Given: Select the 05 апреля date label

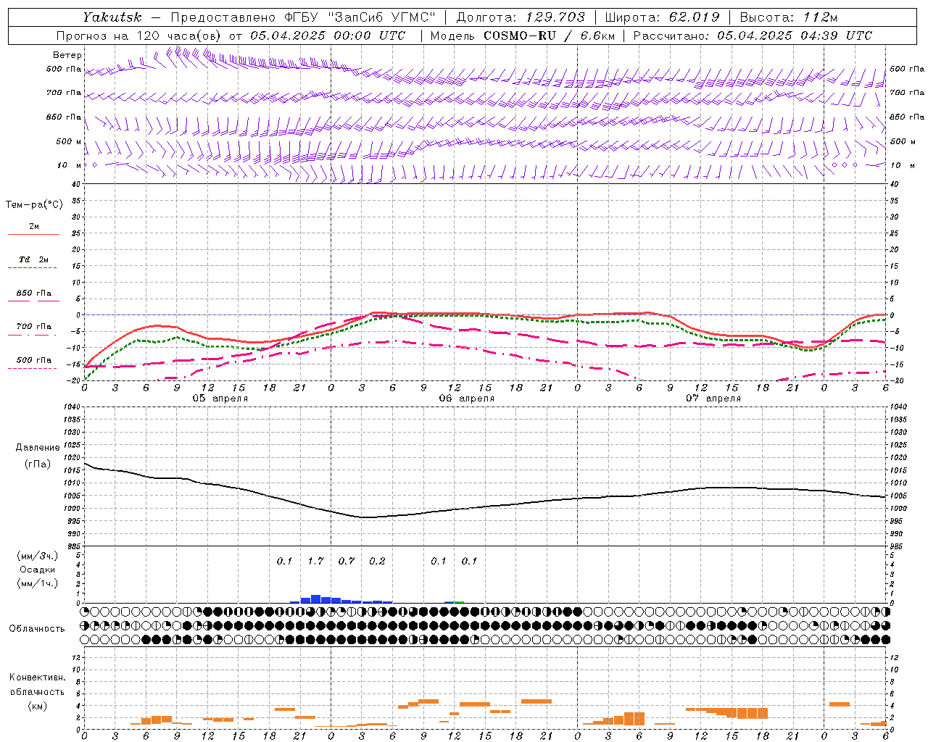Looking at the screenshot, I should tap(220, 399).
